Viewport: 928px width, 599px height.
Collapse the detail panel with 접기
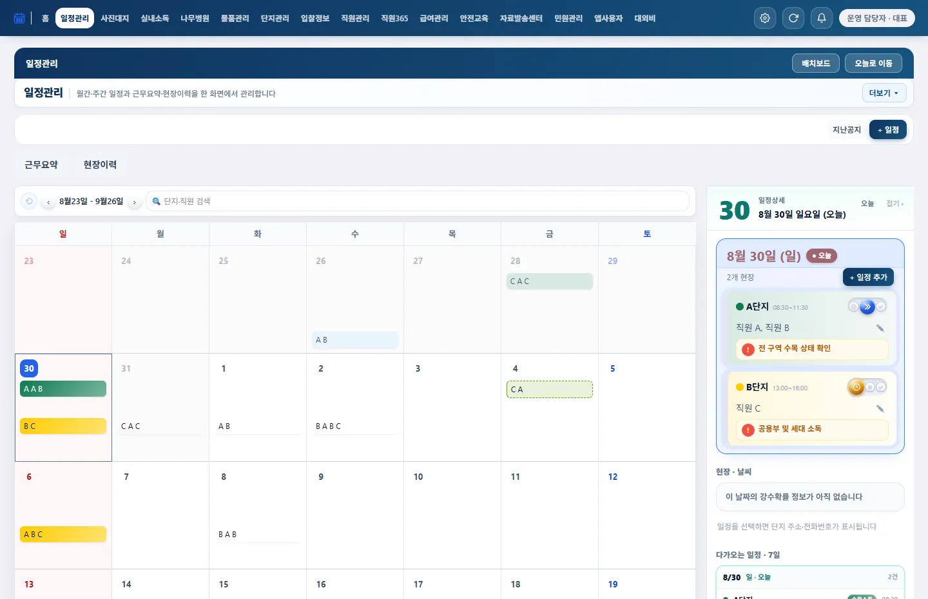(894, 204)
